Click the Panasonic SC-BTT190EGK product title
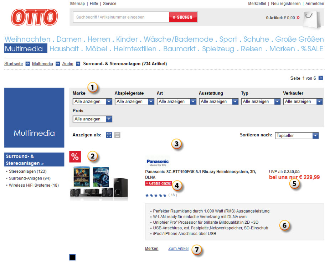The width and height of the screenshot is (335, 265). (x=200, y=175)
